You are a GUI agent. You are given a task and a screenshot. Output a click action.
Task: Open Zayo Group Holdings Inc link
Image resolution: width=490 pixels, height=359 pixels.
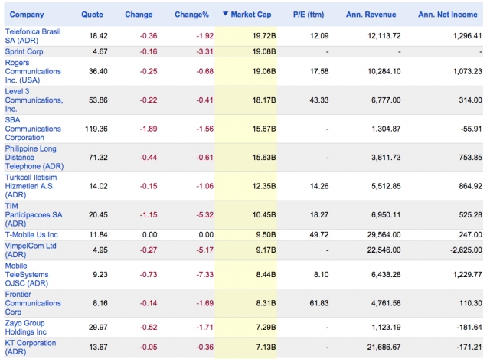point(25,328)
